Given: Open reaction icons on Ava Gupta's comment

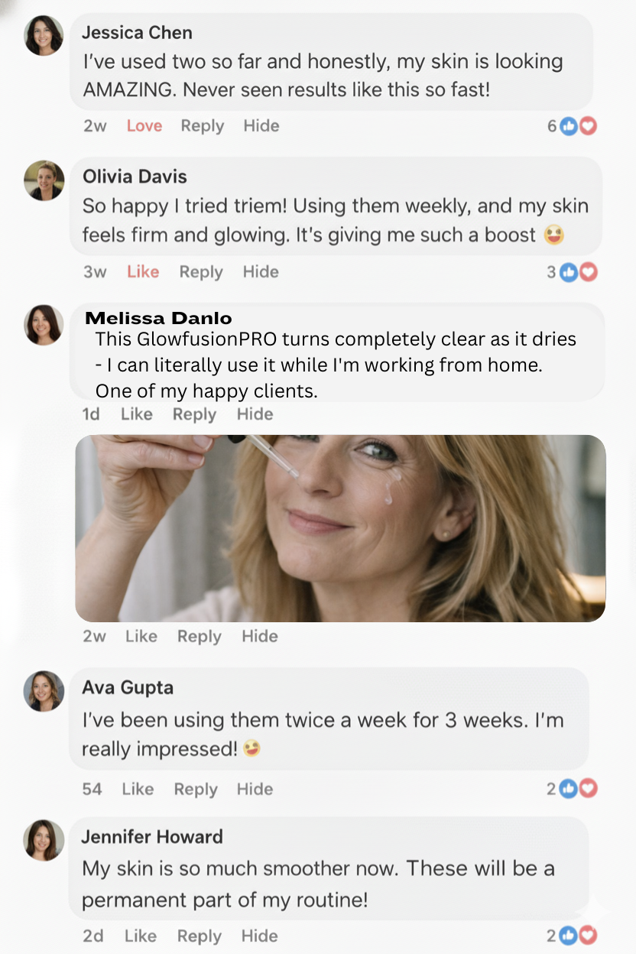Looking at the screenshot, I should 578,789.
